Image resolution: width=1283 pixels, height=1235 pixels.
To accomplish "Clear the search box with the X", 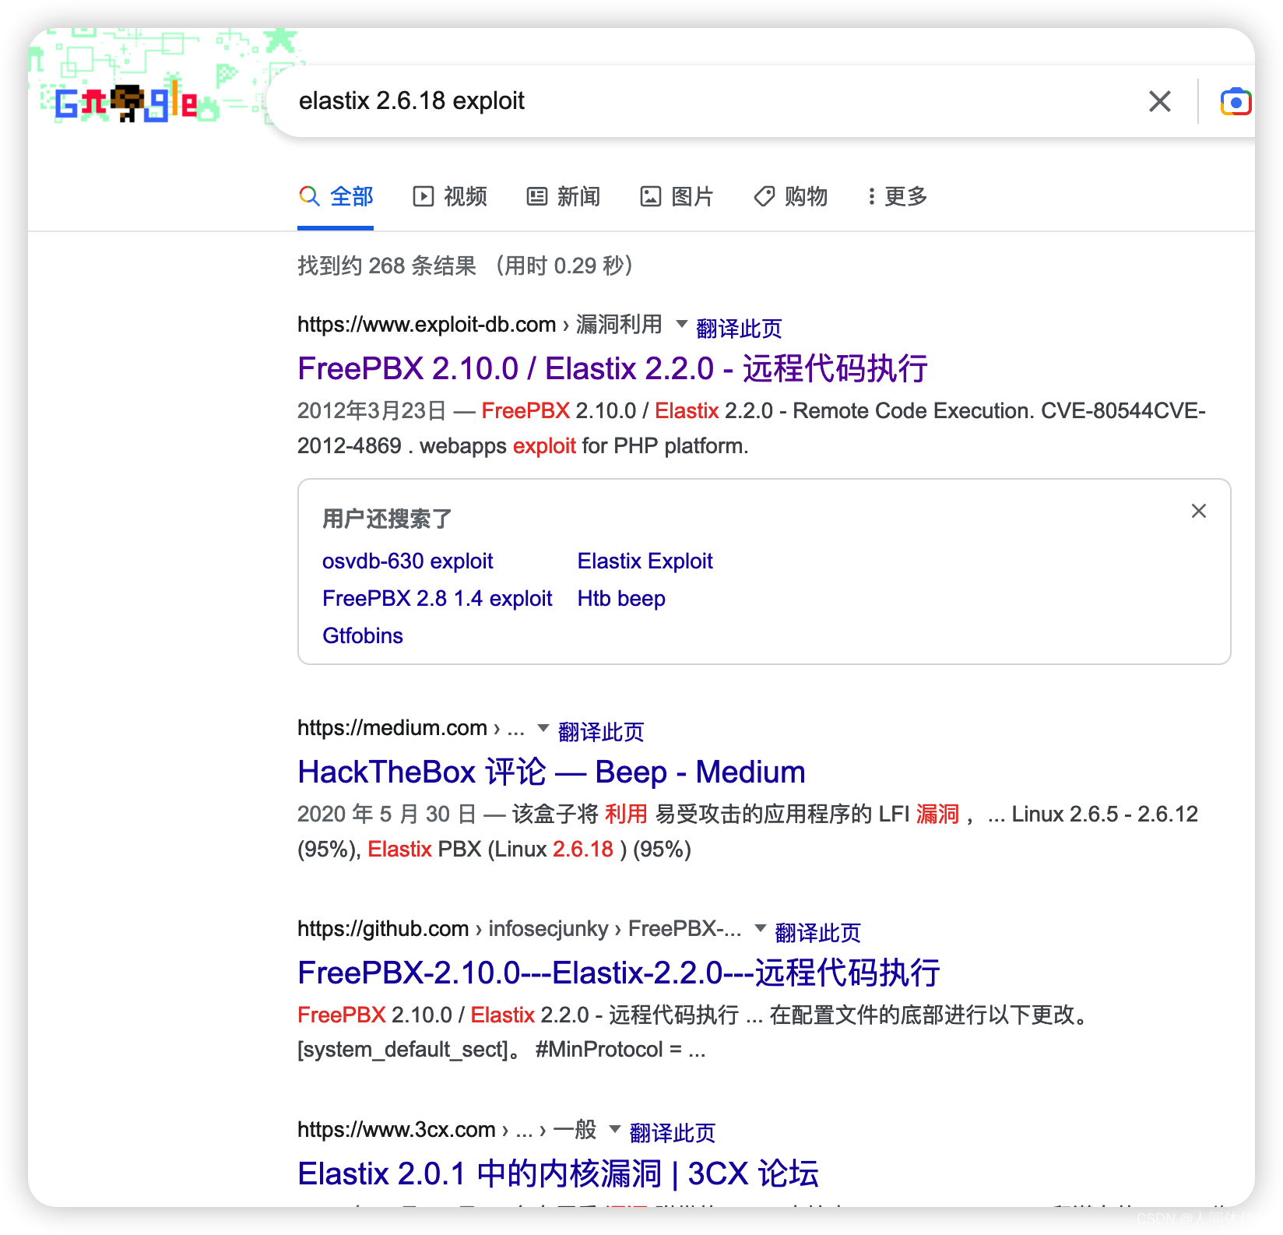I will [1159, 101].
